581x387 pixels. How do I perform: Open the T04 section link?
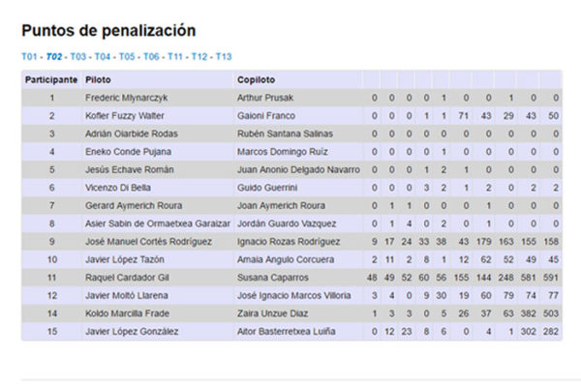(x=104, y=57)
